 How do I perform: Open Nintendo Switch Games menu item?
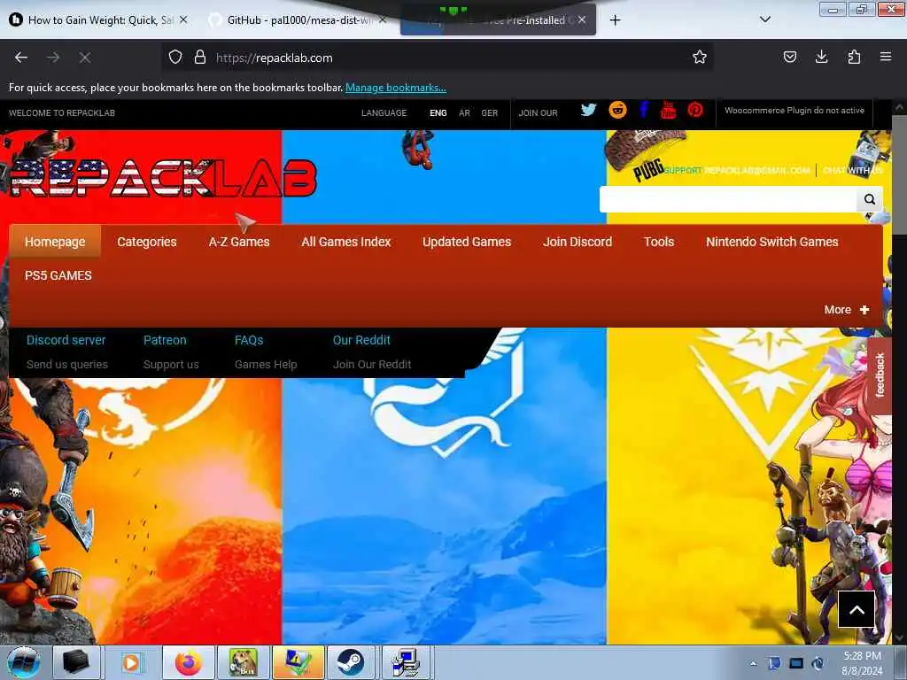(x=771, y=242)
